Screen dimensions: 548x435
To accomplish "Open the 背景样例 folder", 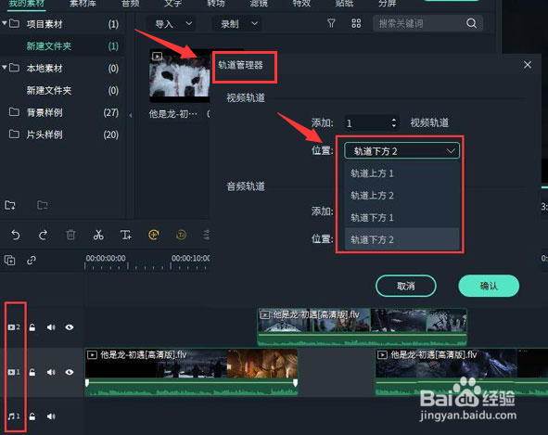I will [45, 112].
